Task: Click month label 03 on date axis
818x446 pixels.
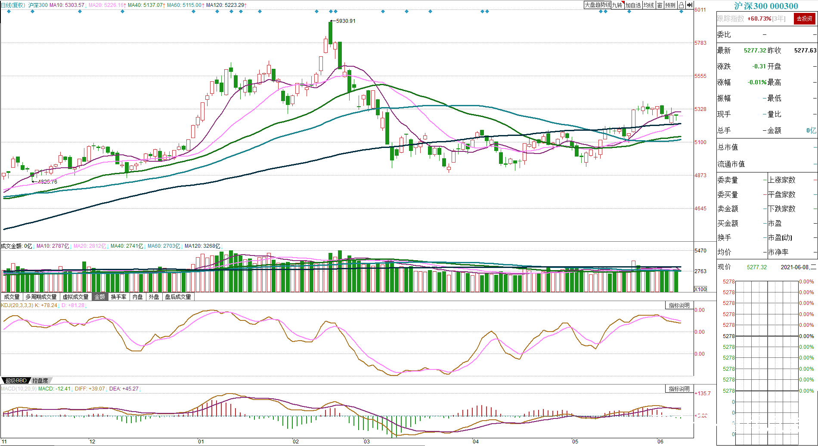Action: 366,442
